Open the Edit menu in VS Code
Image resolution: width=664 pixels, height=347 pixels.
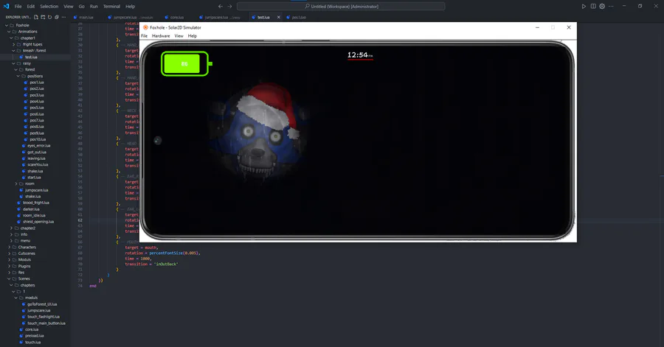click(x=31, y=7)
